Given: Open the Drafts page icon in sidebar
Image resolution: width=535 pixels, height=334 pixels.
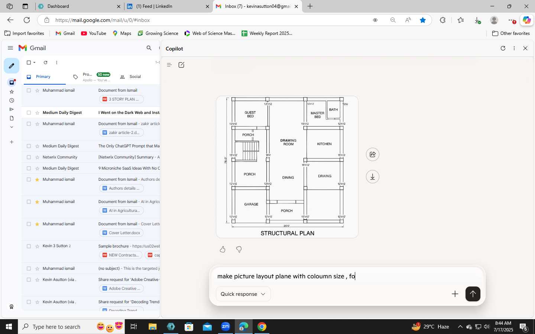Looking at the screenshot, I should point(12,118).
